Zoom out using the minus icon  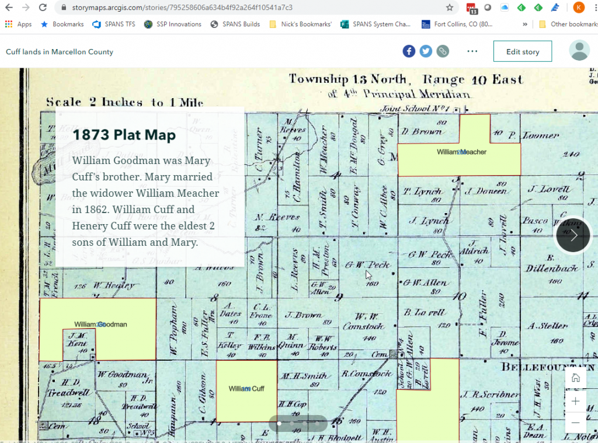coord(576,423)
